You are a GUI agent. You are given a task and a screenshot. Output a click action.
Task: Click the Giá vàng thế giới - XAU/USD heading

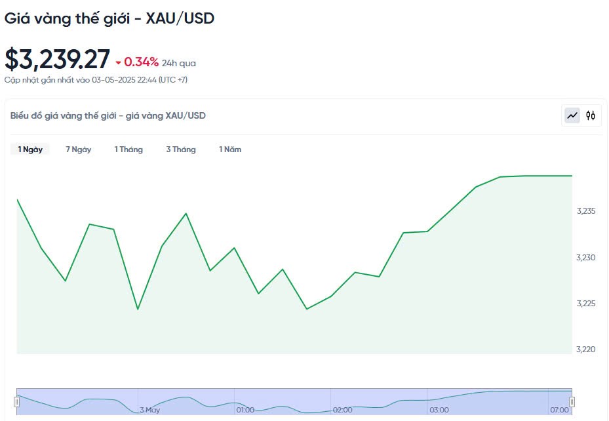(109, 18)
